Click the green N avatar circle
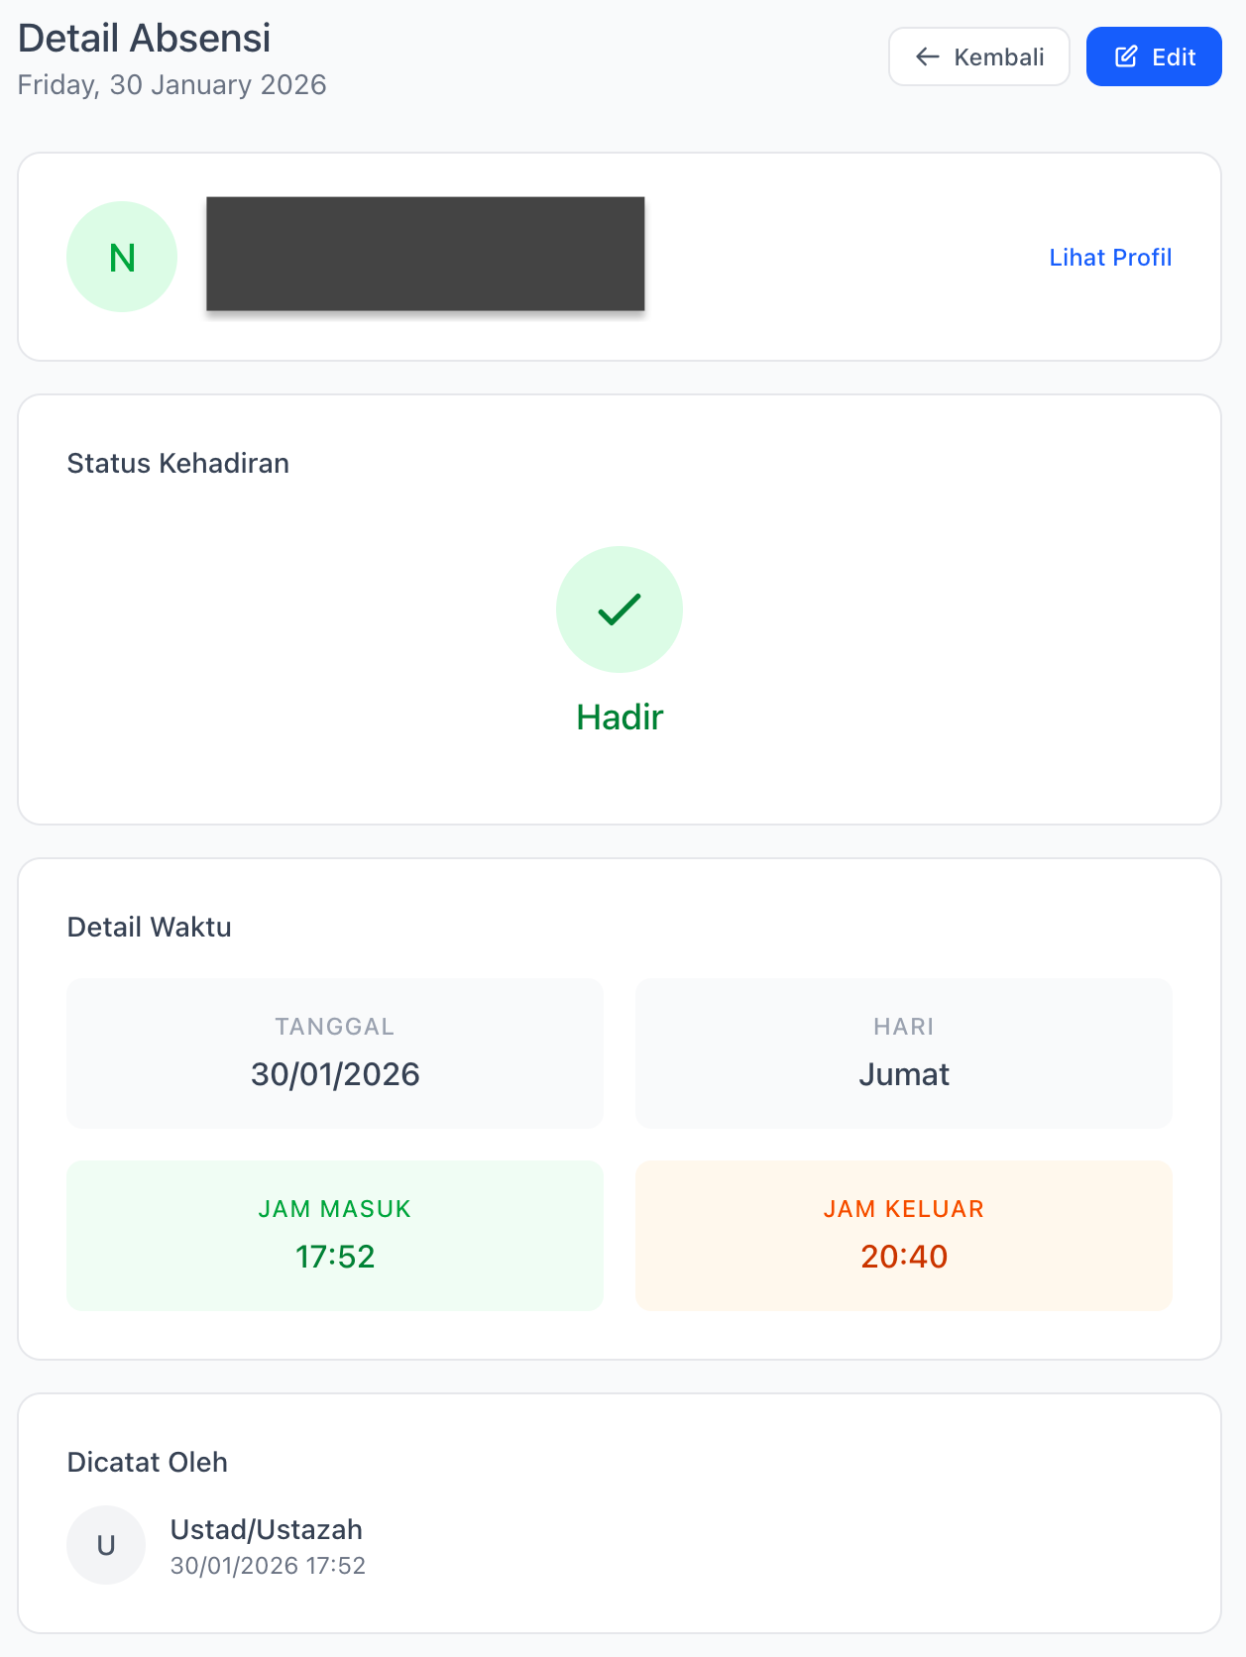This screenshot has width=1246, height=1657. pyautogui.click(x=122, y=257)
